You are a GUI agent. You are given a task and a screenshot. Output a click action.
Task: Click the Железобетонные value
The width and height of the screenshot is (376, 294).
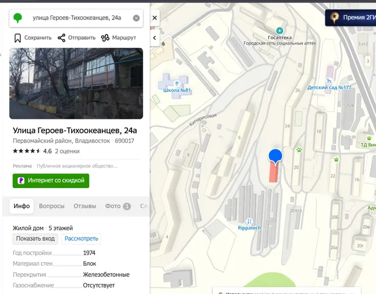[106, 275]
